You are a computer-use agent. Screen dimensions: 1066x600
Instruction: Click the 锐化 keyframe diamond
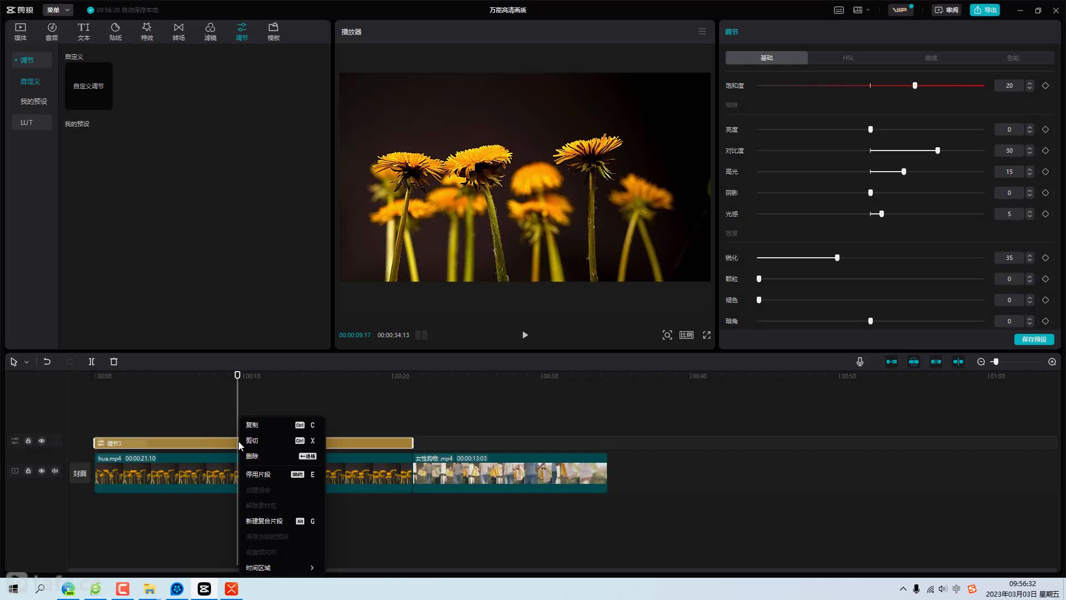click(x=1045, y=258)
